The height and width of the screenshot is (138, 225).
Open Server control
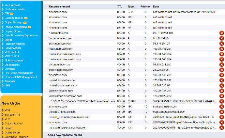(x=13, y=48)
